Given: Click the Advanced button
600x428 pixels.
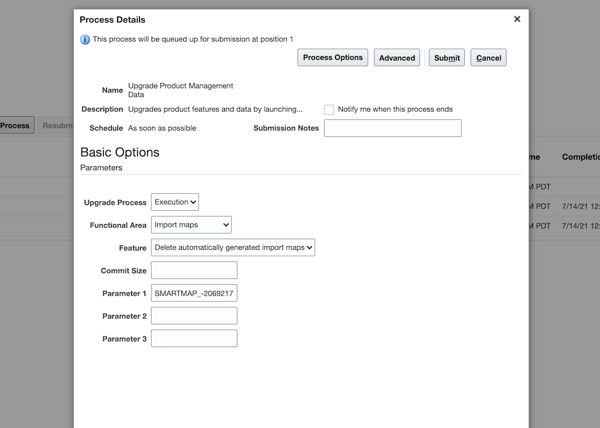Looking at the screenshot, I should click(397, 57).
